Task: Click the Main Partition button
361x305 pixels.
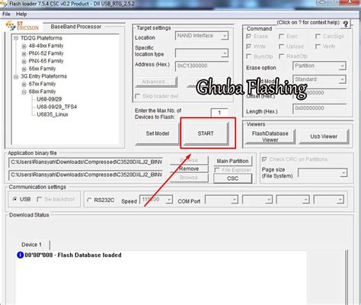Action: coord(232,161)
